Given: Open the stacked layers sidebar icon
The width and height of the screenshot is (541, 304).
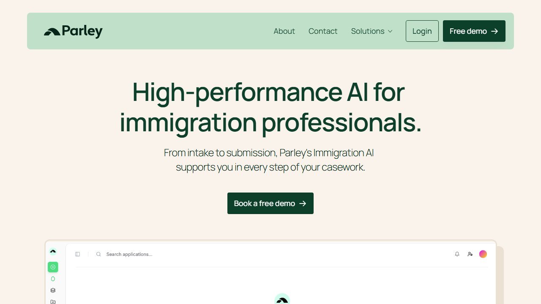Looking at the screenshot, I should coord(53,290).
